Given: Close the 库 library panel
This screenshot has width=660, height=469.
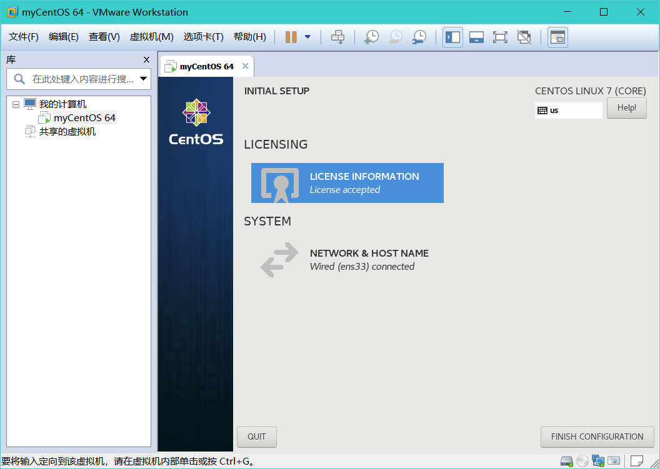Looking at the screenshot, I should [x=146, y=60].
